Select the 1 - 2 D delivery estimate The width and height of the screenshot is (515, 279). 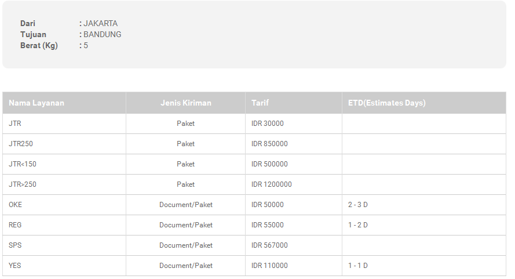pos(358,225)
